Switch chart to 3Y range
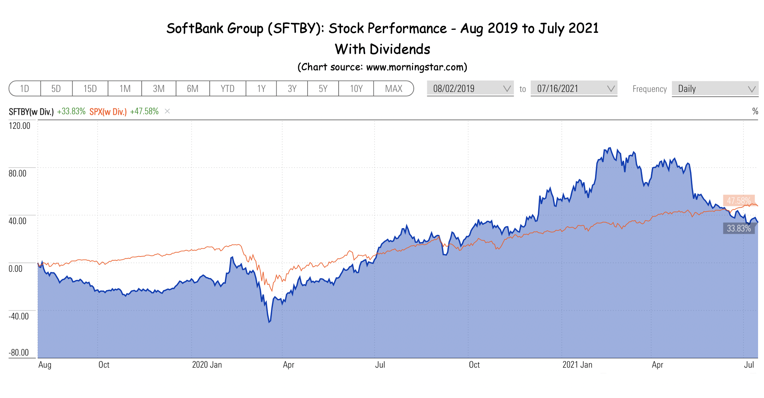This screenshot has height=398, width=764. point(292,88)
